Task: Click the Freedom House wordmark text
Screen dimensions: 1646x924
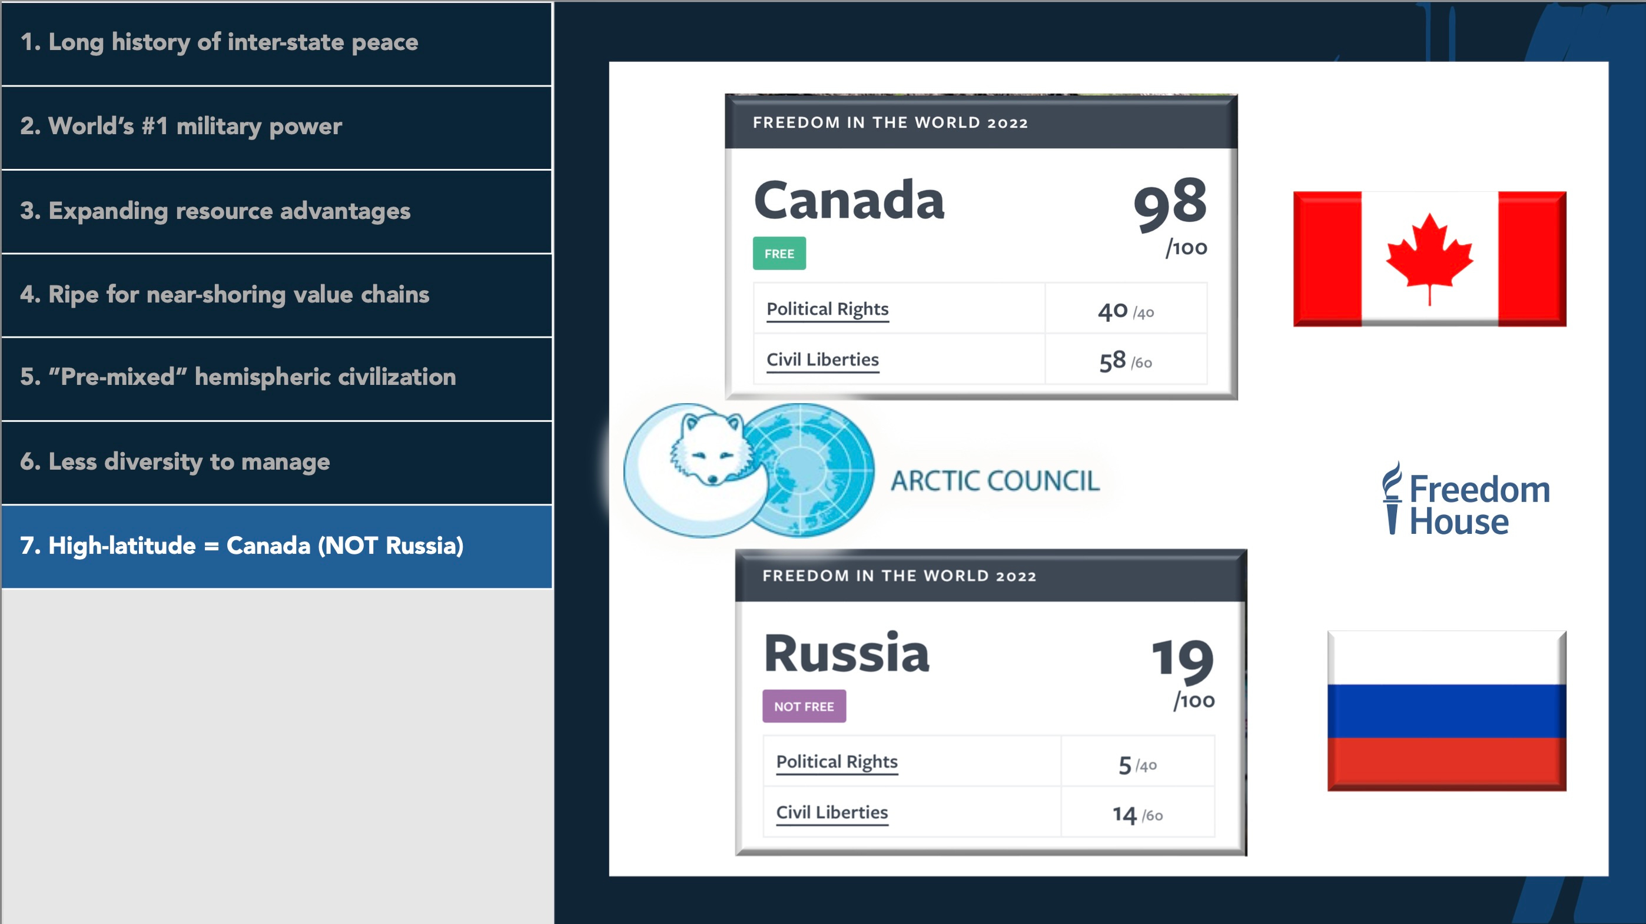Action: [1479, 505]
